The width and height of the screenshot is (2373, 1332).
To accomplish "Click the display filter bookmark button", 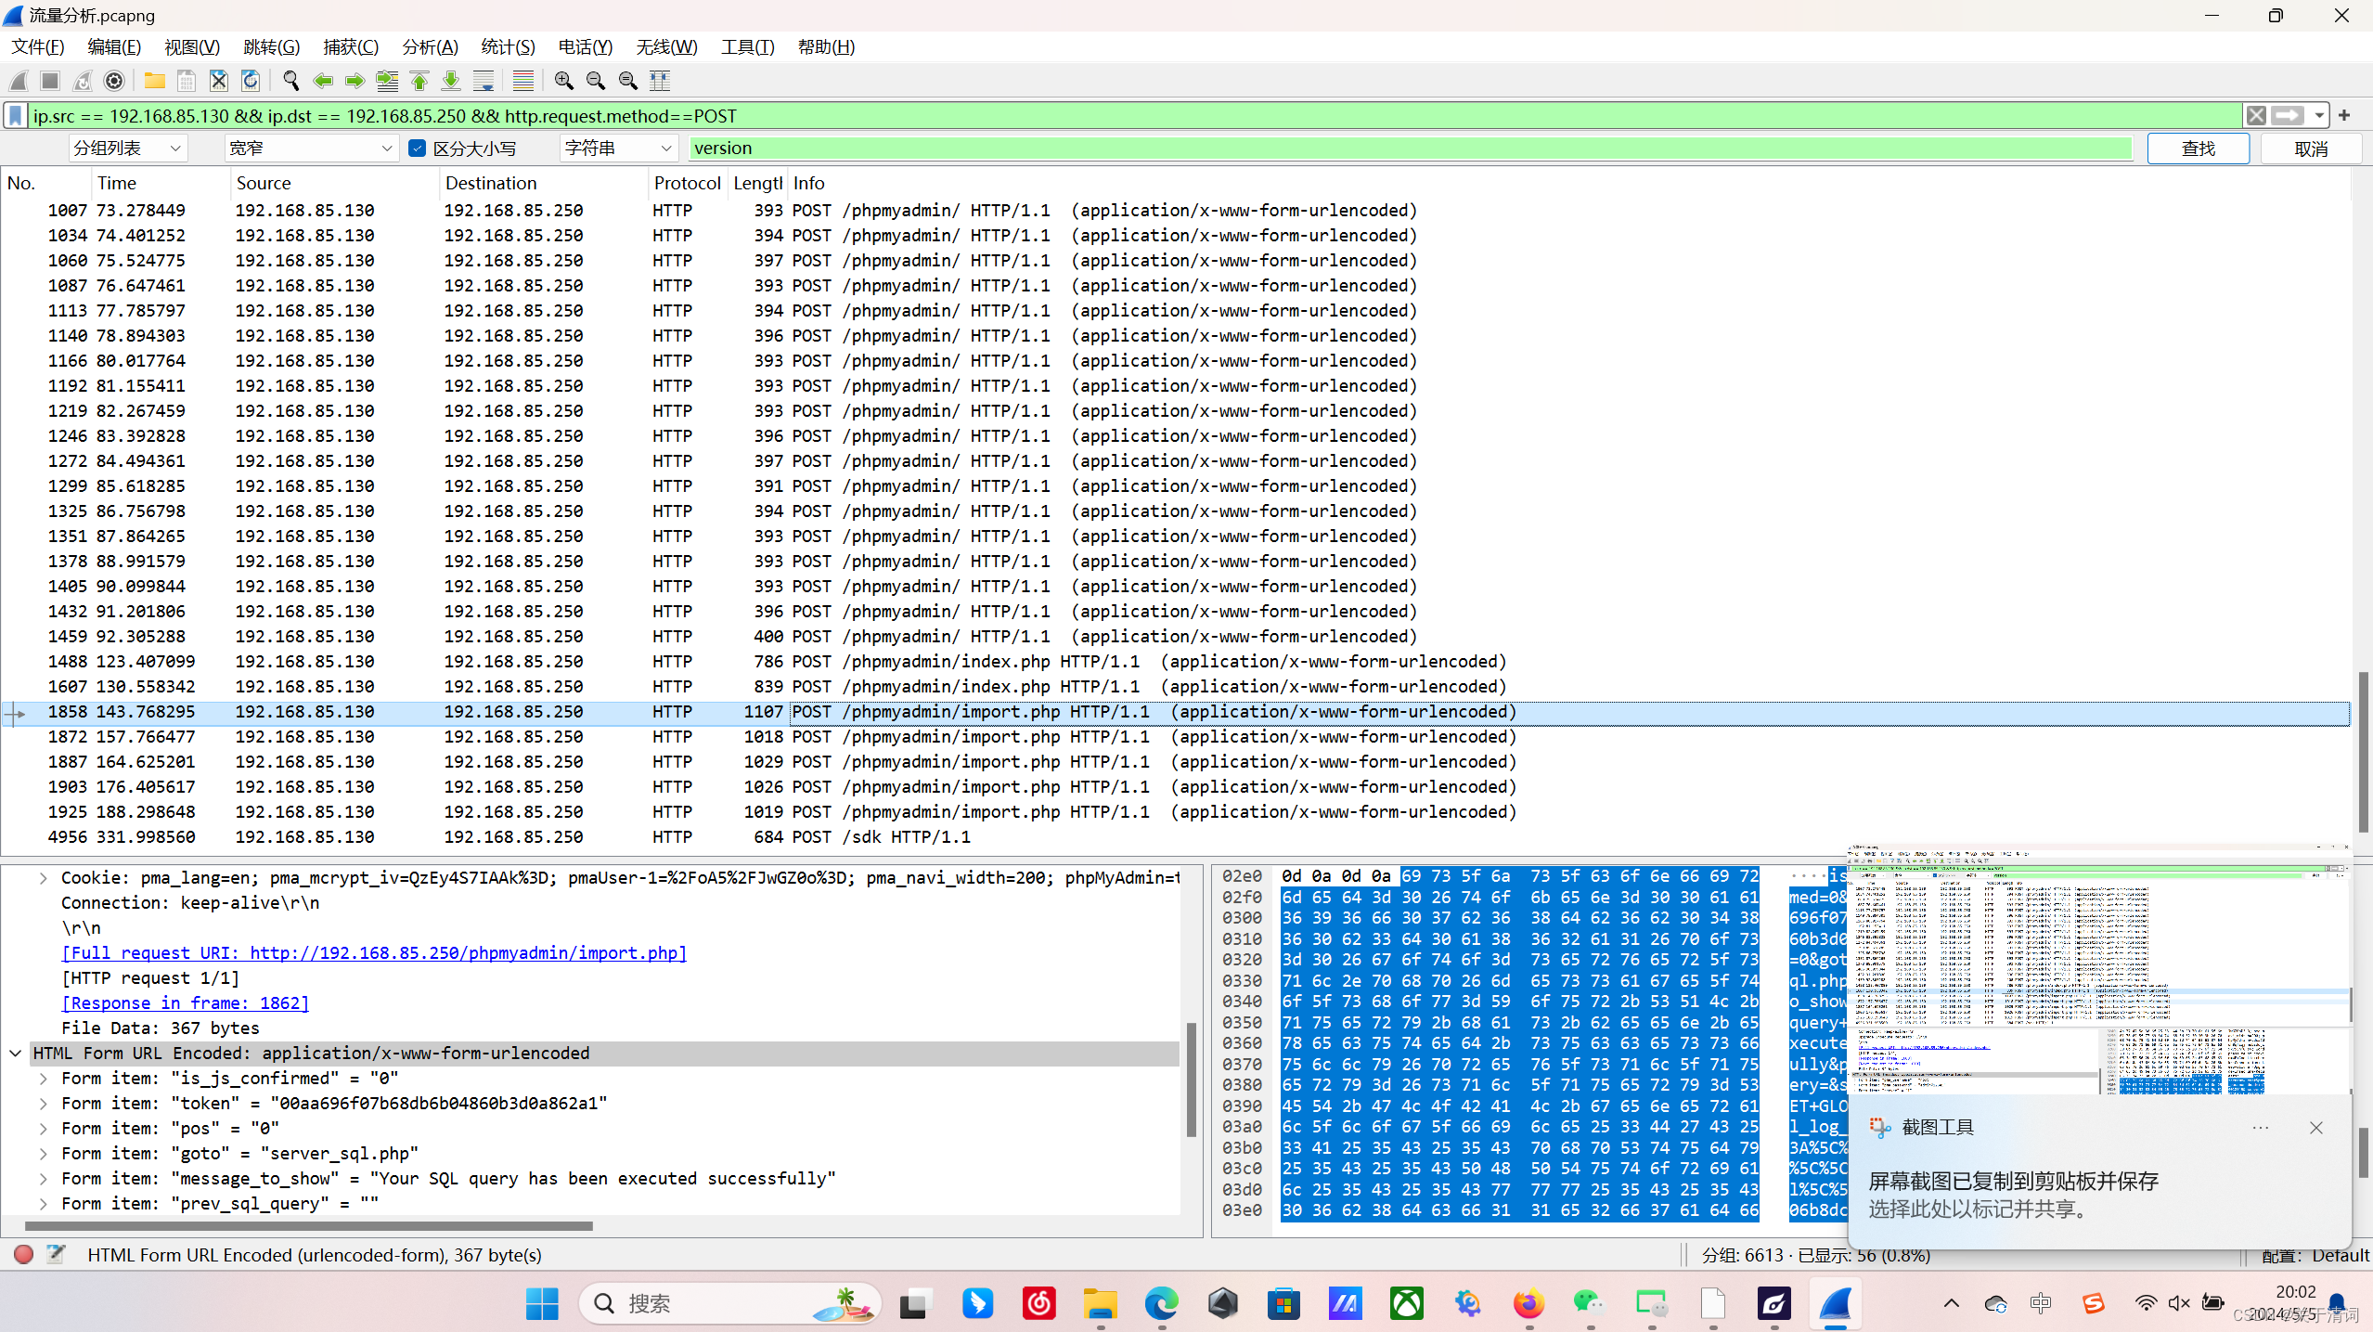I will click(x=16, y=116).
